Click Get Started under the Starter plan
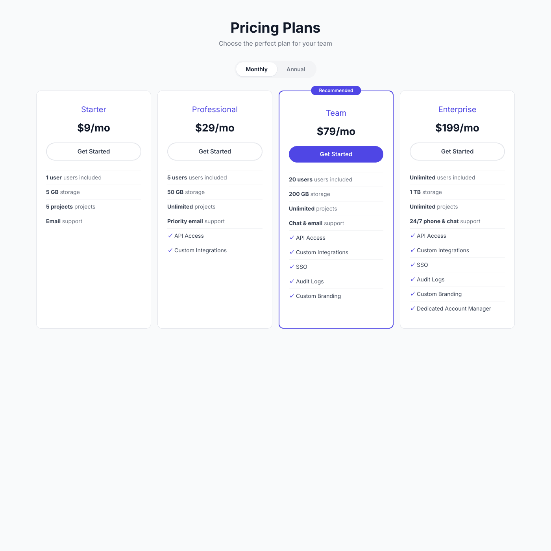 click(93, 152)
